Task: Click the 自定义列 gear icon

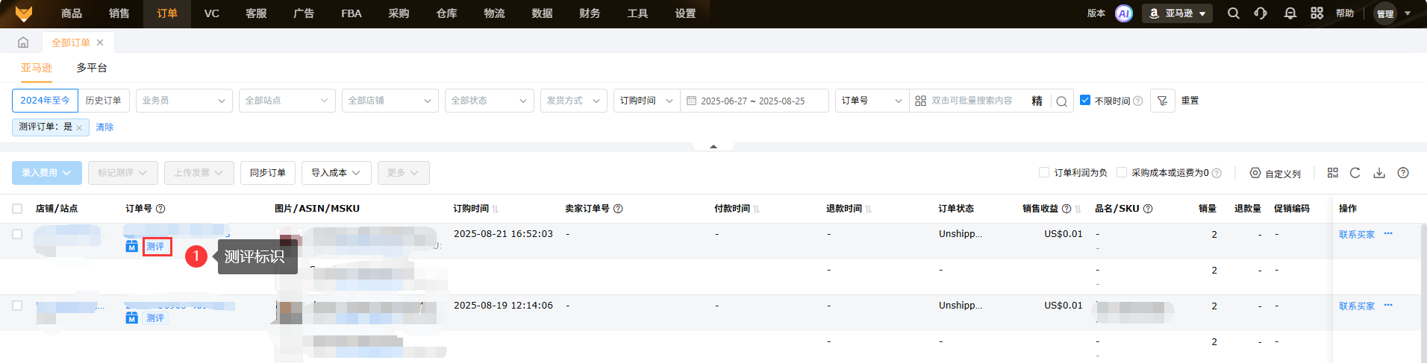Action: pos(1255,173)
